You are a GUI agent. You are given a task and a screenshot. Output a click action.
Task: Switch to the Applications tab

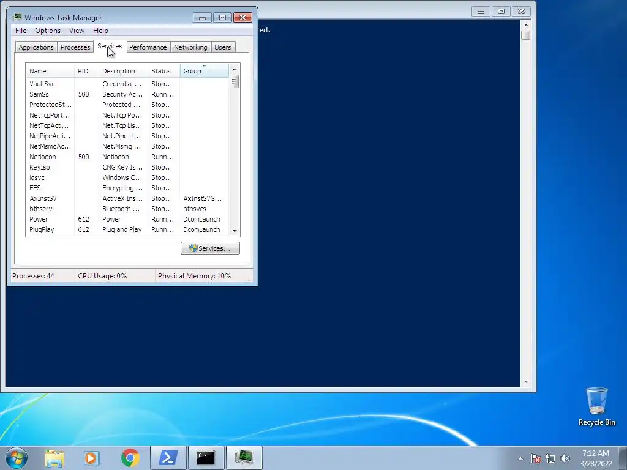[36, 47]
